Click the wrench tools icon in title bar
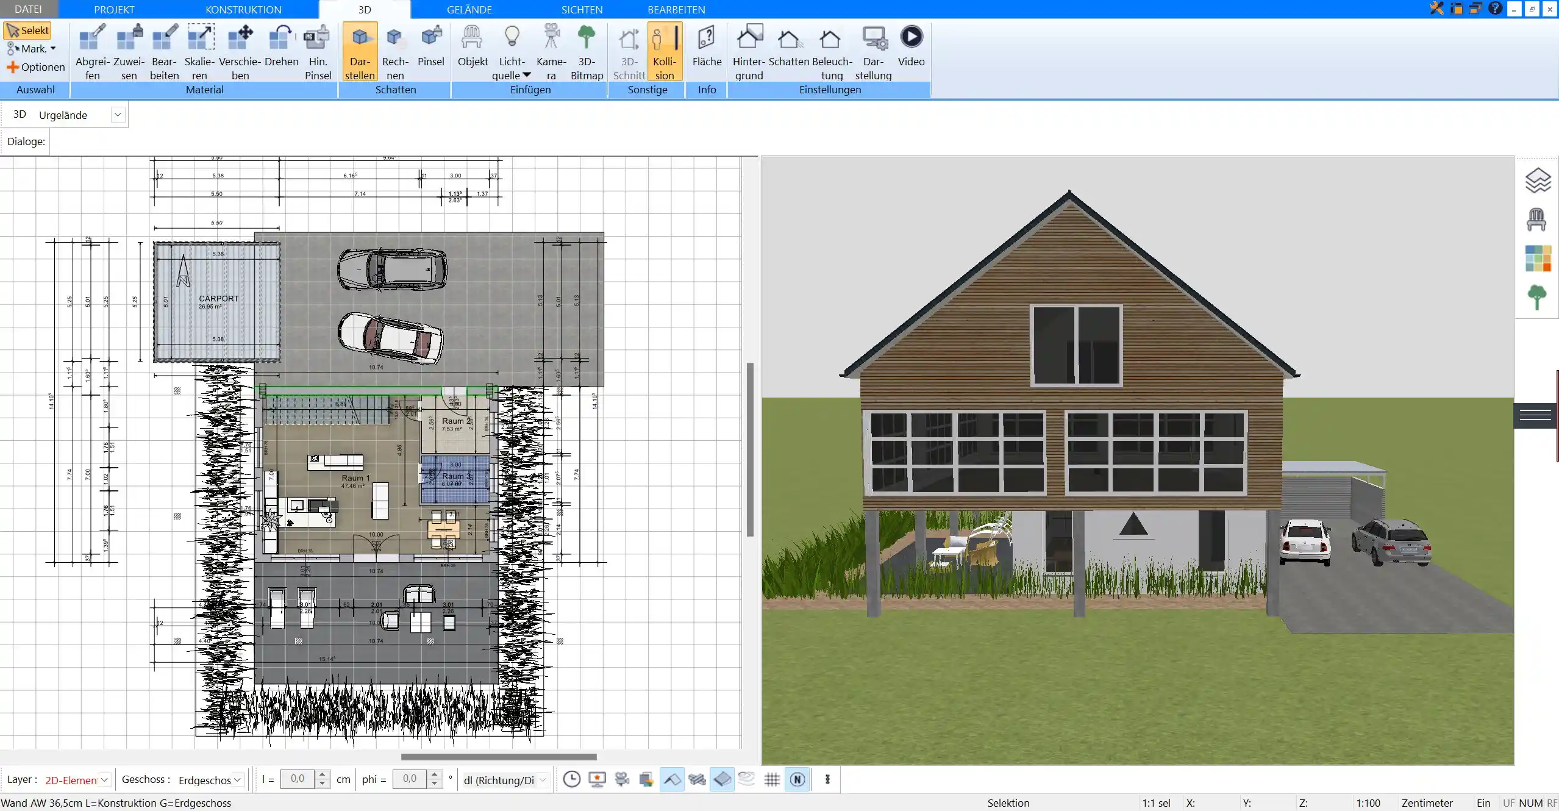This screenshot has width=1559, height=811. click(1437, 9)
